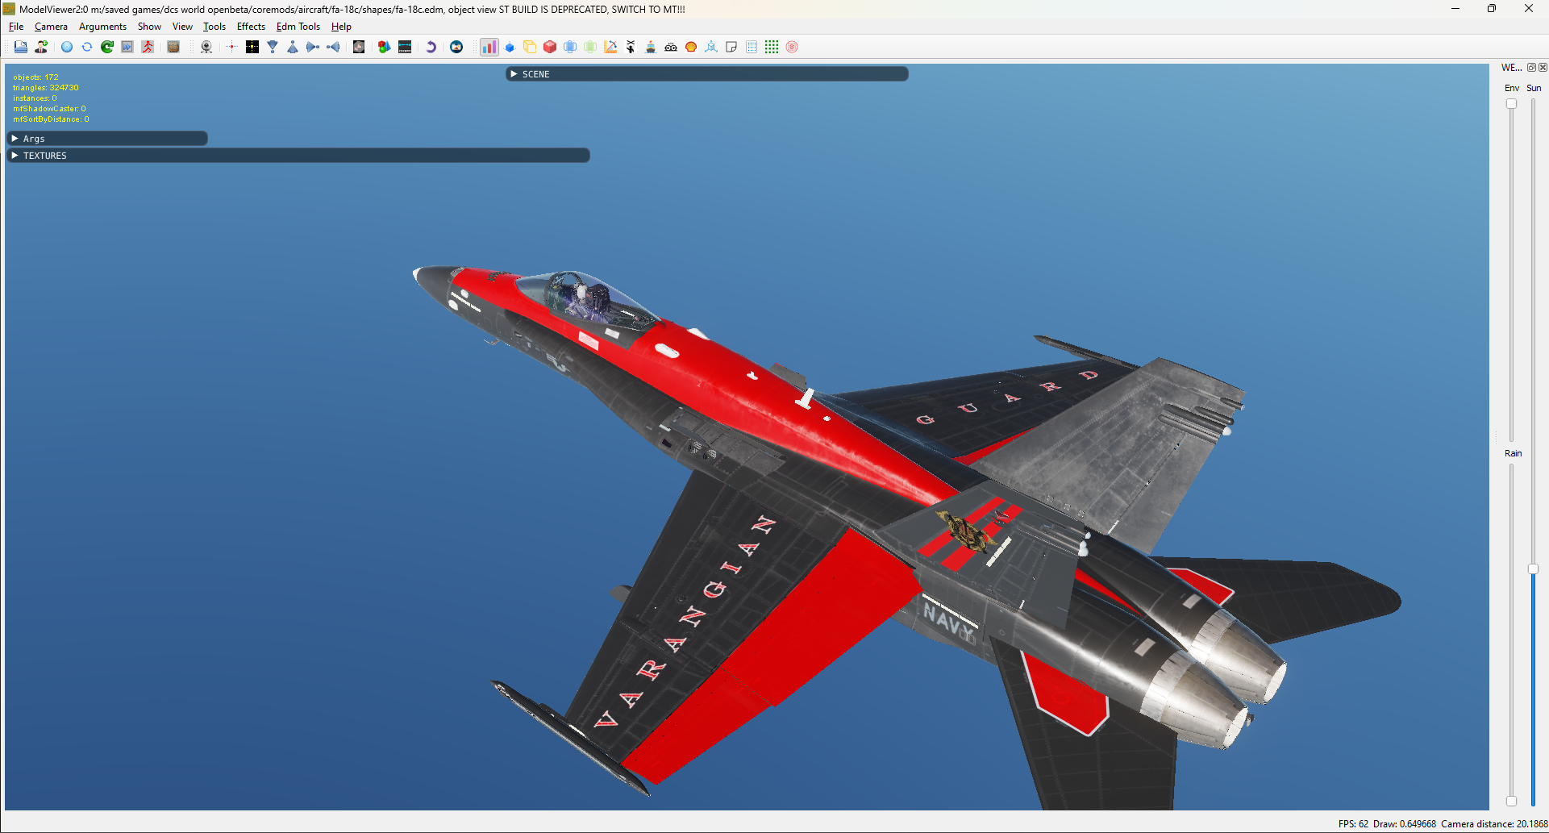Click the Env slider handle
This screenshot has width=1549, height=833.
(x=1511, y=104)
